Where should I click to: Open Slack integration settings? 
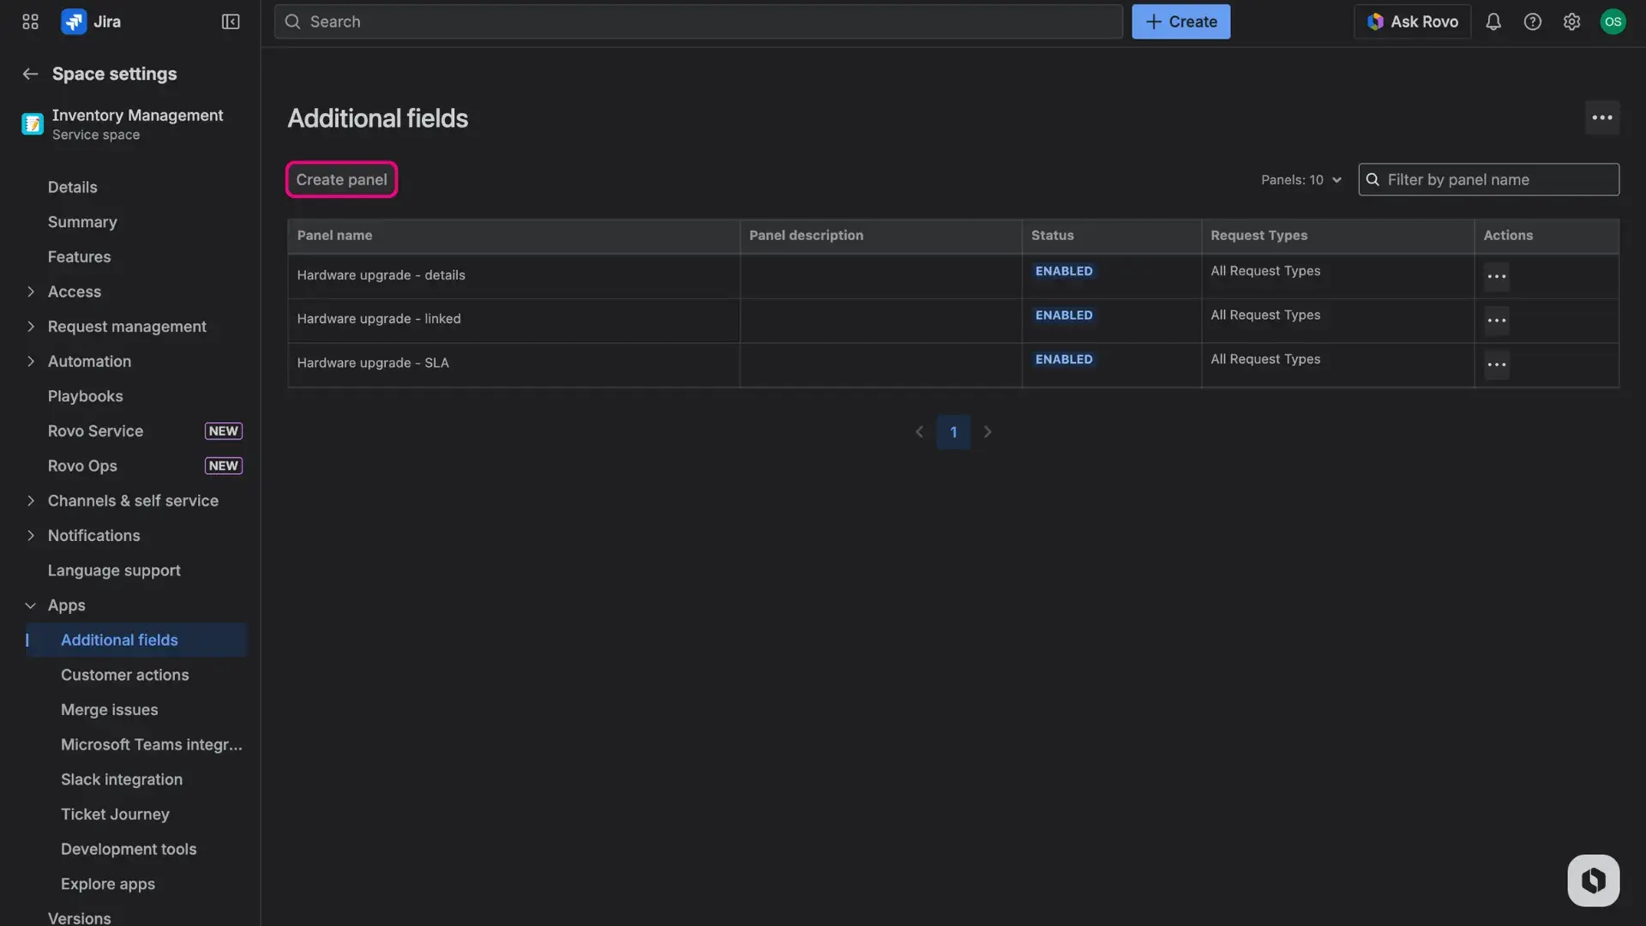pyautogui.click(x=122, y=779)
